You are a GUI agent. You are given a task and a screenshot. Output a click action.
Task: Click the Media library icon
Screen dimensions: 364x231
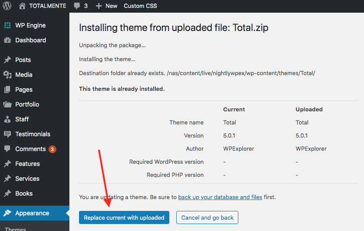[x=7, y=75]
